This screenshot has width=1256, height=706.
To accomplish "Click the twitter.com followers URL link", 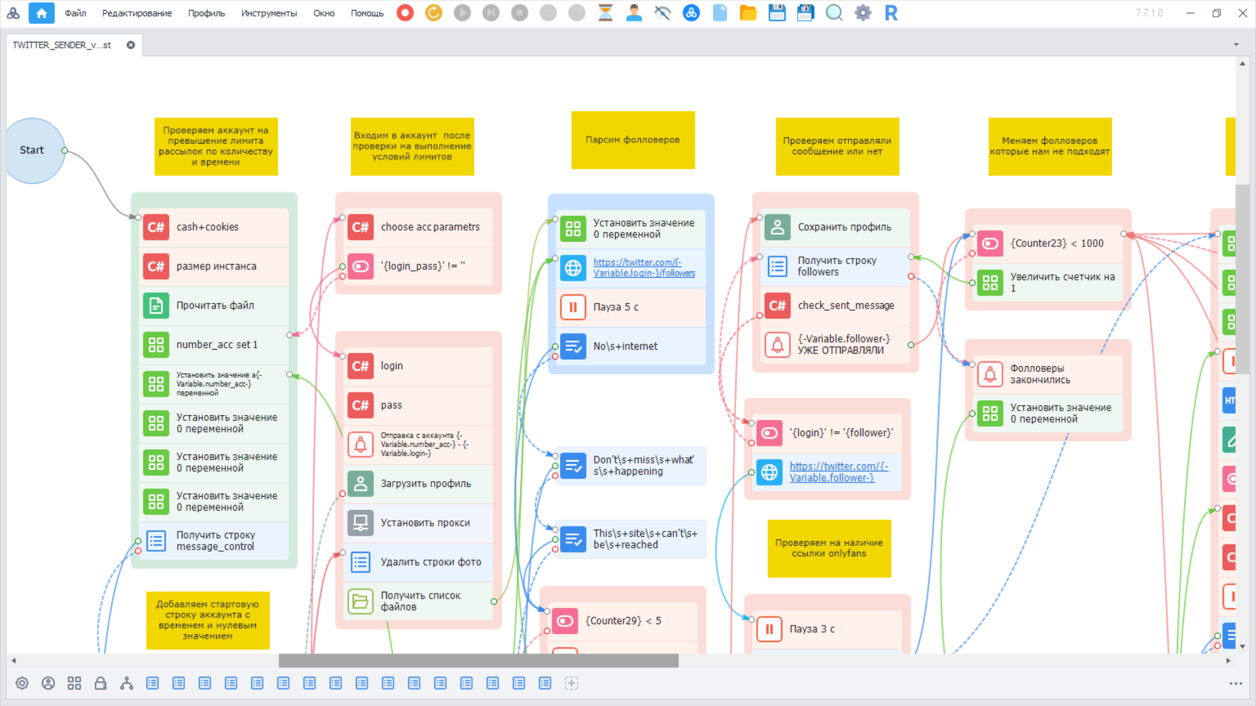I will 644,267.
